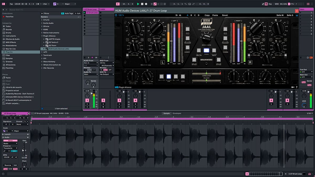Screen dimensions: 315x177
Task: Open the top bar scale type dropdown (Major)
Action: click(x=70, y=4)
